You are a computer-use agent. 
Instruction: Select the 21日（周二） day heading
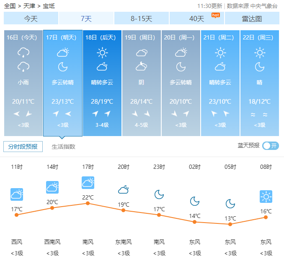point(219,37)
